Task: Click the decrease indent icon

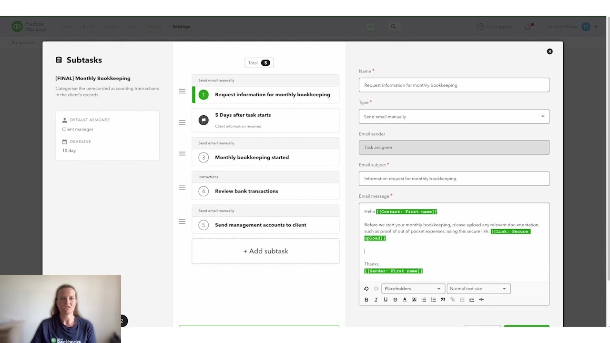Action: coord(462,300)
